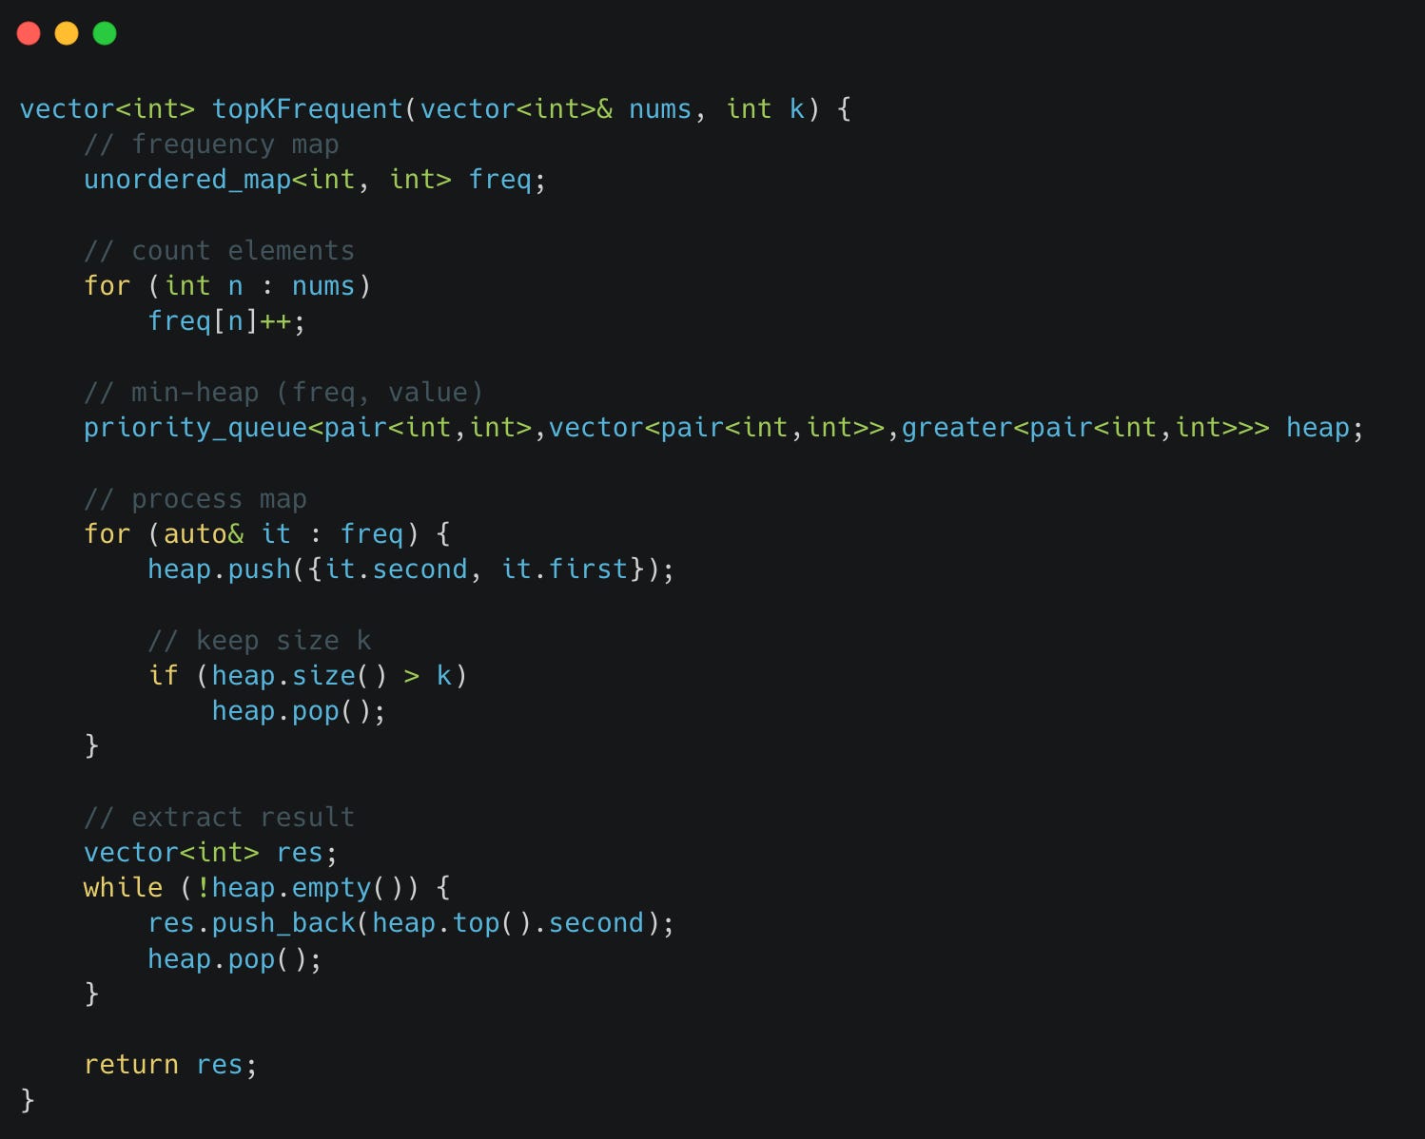Click the priority_queue type name
The width and height of the screenshot is (1425, 1139).
tap(196, 428)
